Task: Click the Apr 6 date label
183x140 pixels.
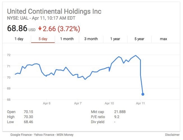Action: pyautogui.click(x=47, y=104)
